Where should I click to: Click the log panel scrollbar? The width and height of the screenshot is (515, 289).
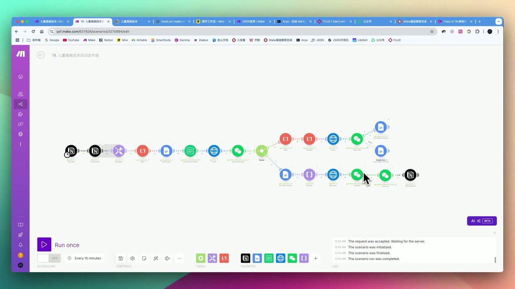[495, 260]
